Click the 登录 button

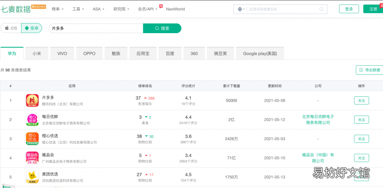349,9
